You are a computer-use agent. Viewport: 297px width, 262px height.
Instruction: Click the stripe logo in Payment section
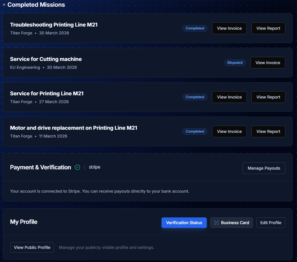[94, 167]
